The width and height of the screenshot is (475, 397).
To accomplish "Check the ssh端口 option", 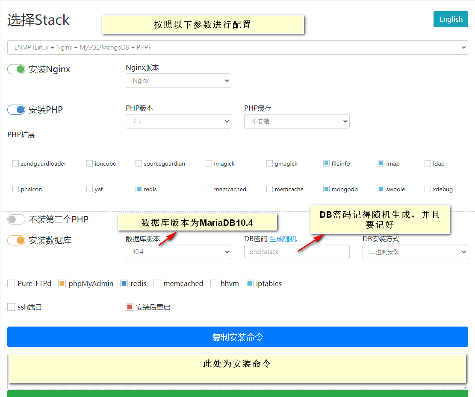I will pyautogui.click(x=11, y=307).
